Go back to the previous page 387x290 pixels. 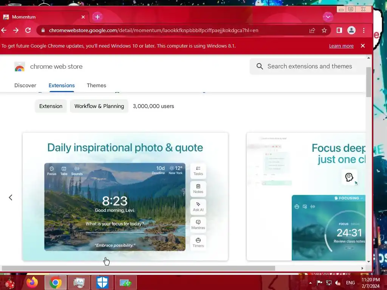(x=4, y=30)
